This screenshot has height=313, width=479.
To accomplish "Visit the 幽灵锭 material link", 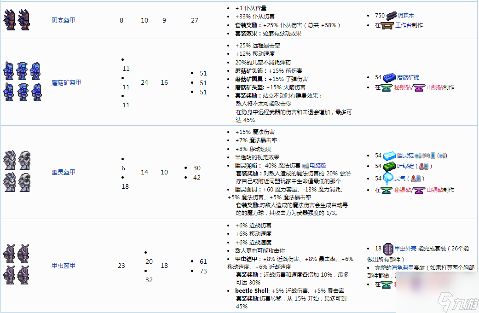I will (x=405, y=156).
